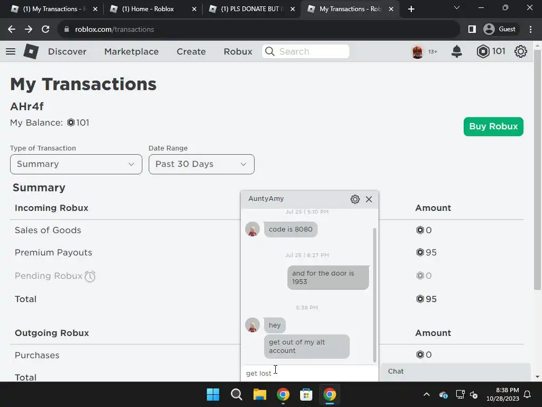Click the Sales of Goods row label

click(48, 231)
